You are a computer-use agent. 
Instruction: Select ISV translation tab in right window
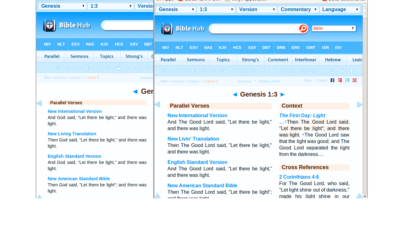click(338, 48)
